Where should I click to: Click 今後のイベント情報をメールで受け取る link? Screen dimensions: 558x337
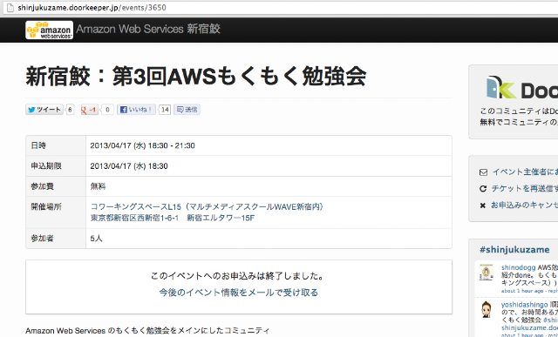tap(238, 293)
